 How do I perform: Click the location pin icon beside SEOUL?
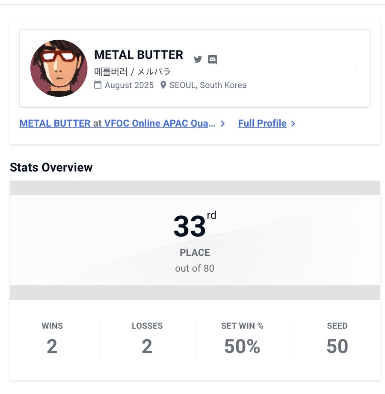(163, 85)
